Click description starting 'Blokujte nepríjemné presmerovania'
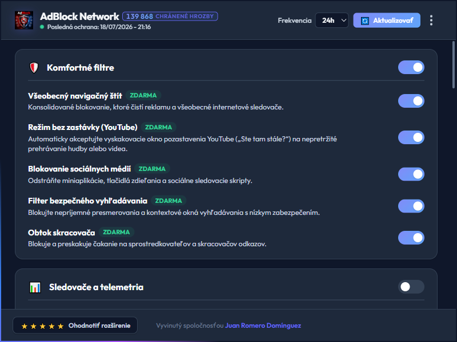The width and height of the screenshot is (457, 342). coord(174,213)
